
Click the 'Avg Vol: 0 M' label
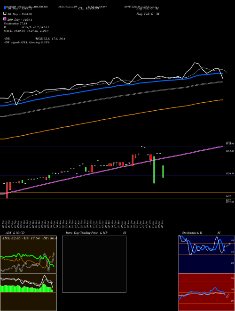(148, 8)
